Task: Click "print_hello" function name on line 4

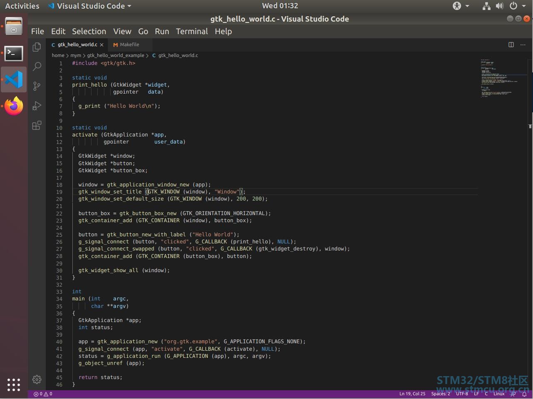Action: (x=89, y=85)
